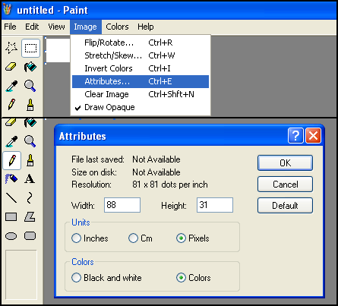Choose Stretch/Skew from Image menu
Viewport: 338px width, 306px height.
coord(141,55)
